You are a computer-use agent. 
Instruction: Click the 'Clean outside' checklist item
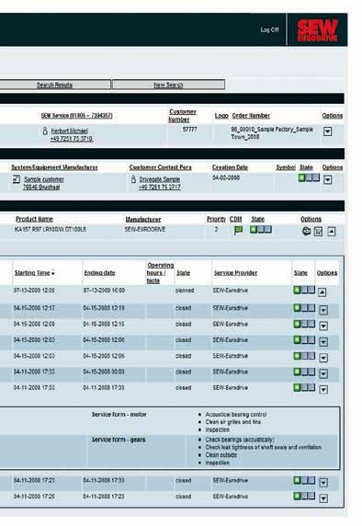click(221, 455)
